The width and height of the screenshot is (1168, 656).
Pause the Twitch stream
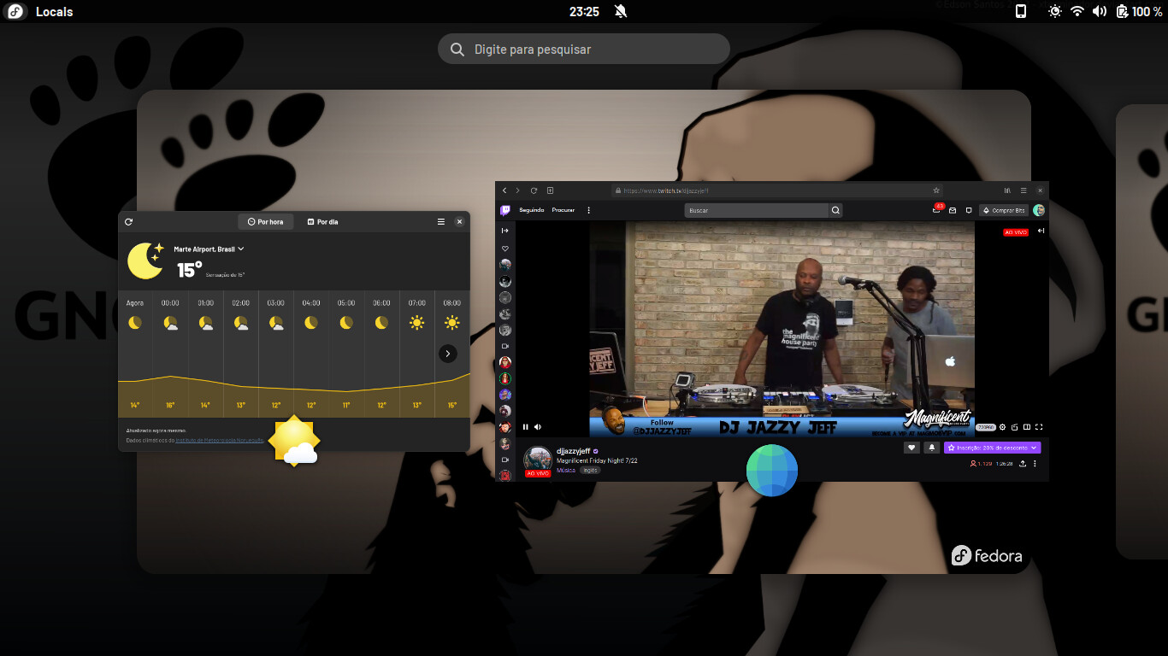[x=525, y=426]
